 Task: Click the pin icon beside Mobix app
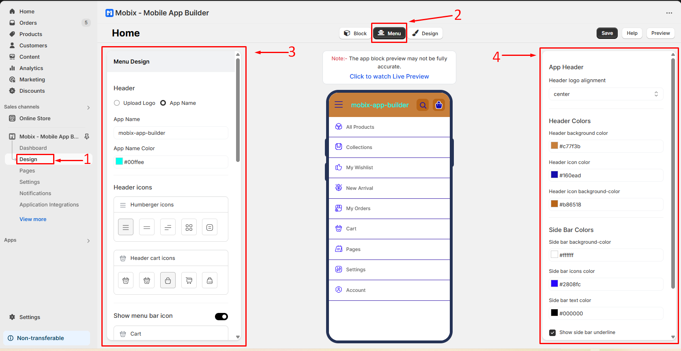click(x=87, y=136)
